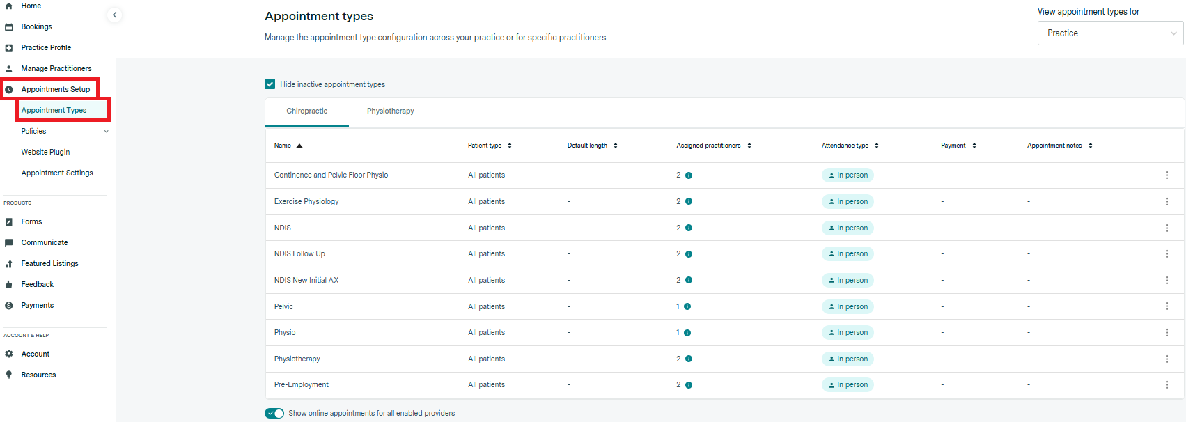The width and height of the screenshot is (1186, 422).
Task: Open Appointment Settings in sidebar
Action: [57, 173]
